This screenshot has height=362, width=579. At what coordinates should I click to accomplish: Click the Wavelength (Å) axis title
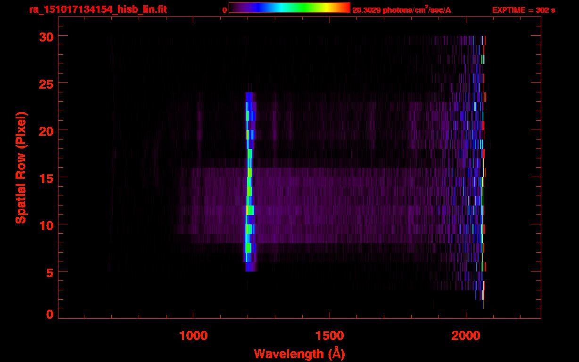[299, 354]
